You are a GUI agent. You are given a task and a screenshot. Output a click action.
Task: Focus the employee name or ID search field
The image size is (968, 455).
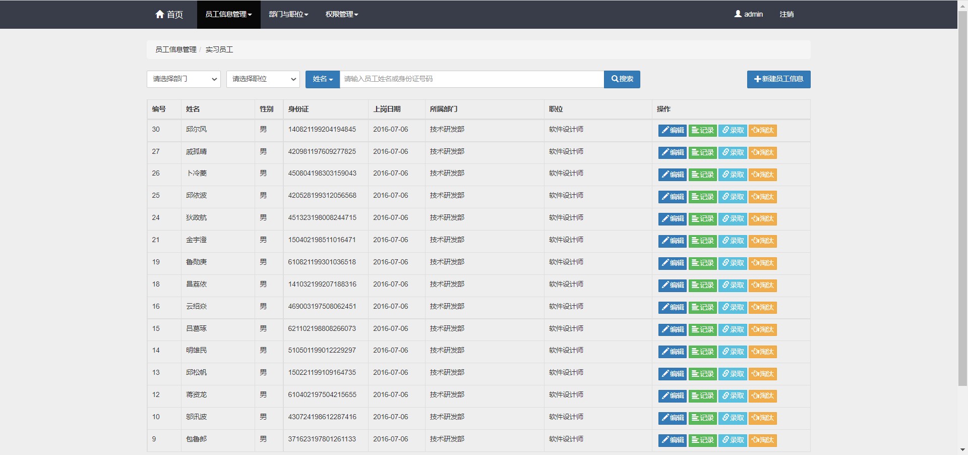coord(472,79)
